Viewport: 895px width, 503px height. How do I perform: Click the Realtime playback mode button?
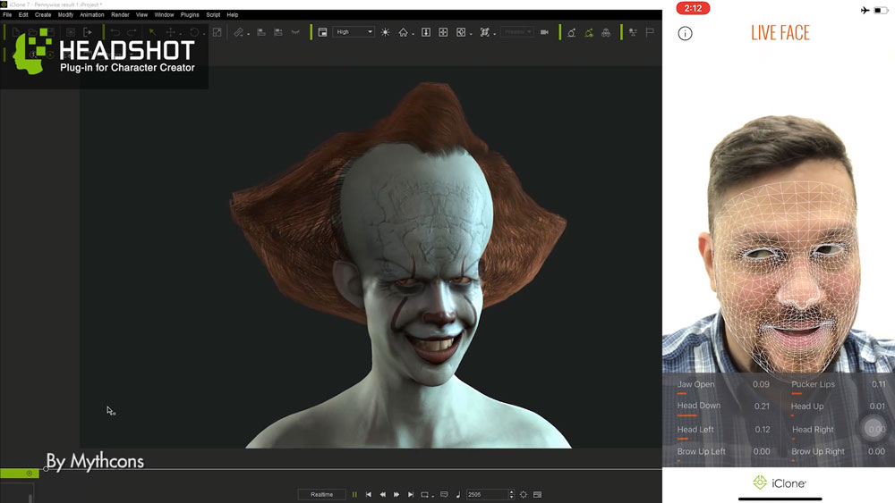[x=322, y=494]
